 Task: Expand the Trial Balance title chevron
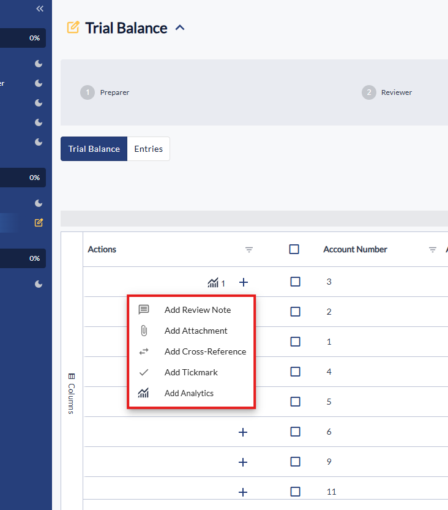coord(180,28)
